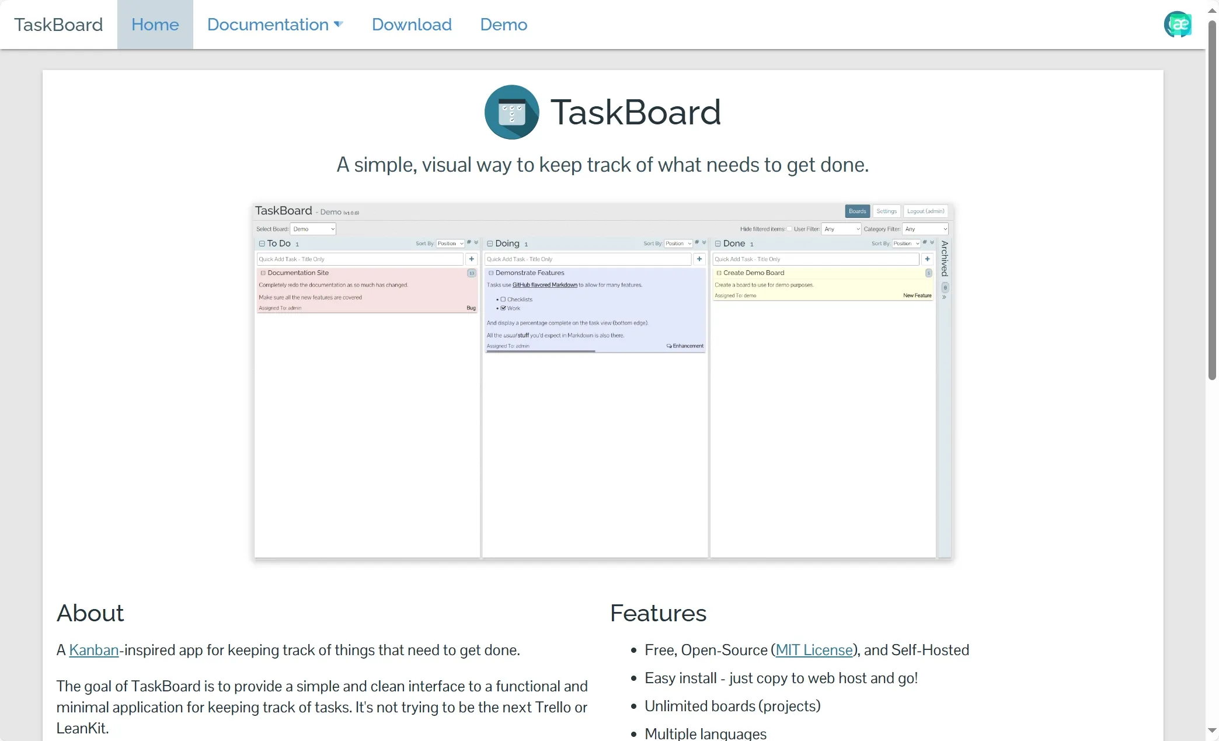The height and width of the screenshot is (741, 1219).
Task: Uncheck the Work checkbox in the task
Action: click(503, 308)
